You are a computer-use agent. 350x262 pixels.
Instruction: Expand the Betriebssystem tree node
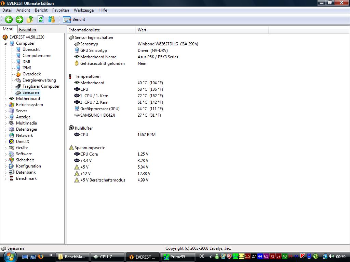(x=6, y=105)
